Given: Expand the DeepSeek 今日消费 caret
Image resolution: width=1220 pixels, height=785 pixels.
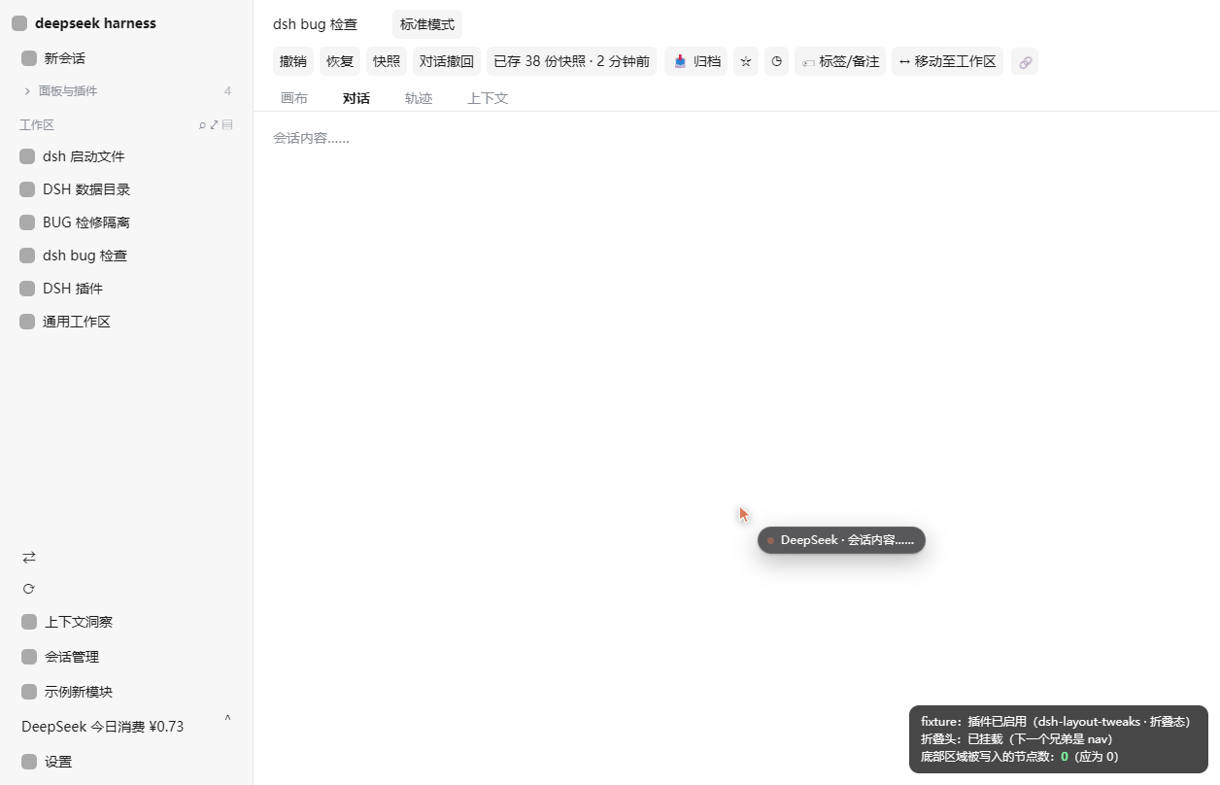Looking at the screenshot, I should (227, 719).
